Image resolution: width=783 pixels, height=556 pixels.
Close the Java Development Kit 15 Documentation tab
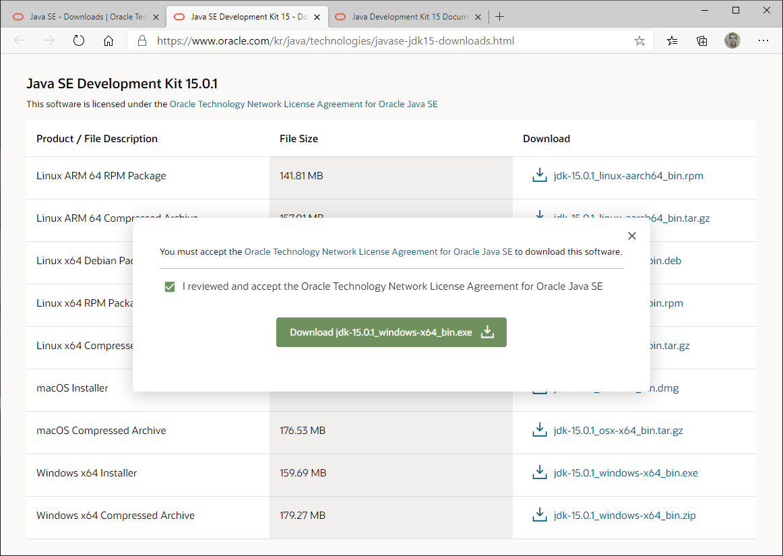[x=478, y=17]
